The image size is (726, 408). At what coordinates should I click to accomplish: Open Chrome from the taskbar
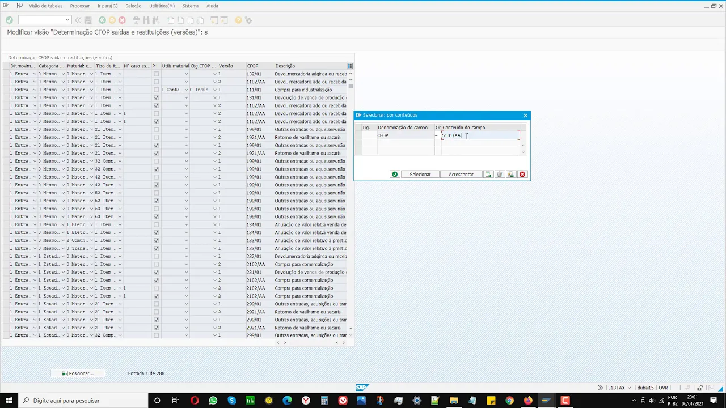click(x=509, y=401)
